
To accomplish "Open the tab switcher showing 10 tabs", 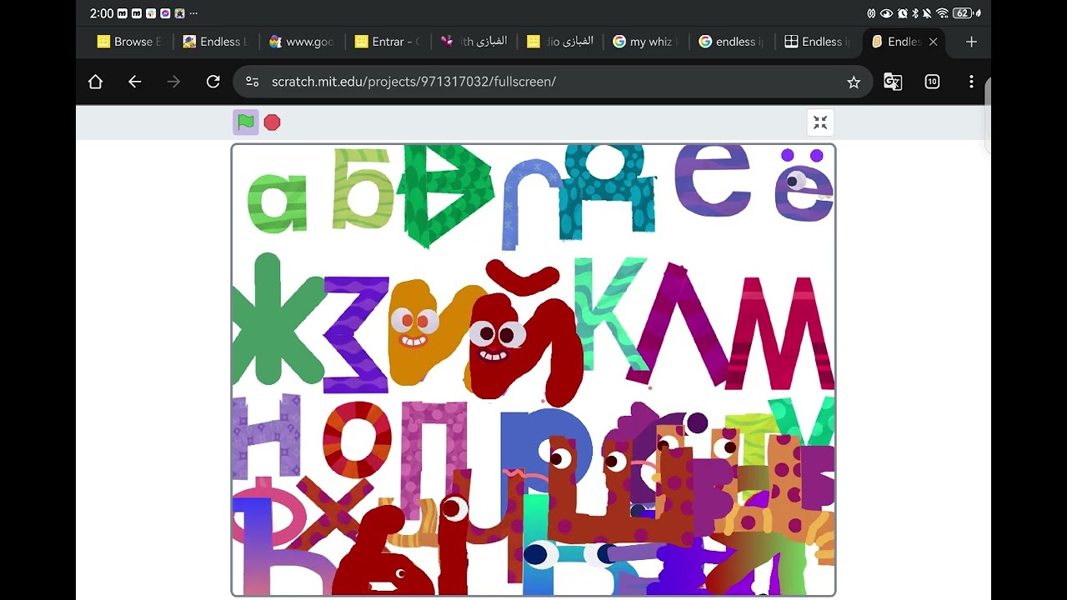I will tap(932, 82).
